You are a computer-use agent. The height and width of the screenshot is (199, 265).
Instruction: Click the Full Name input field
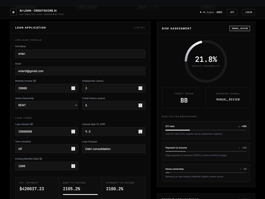80,54
